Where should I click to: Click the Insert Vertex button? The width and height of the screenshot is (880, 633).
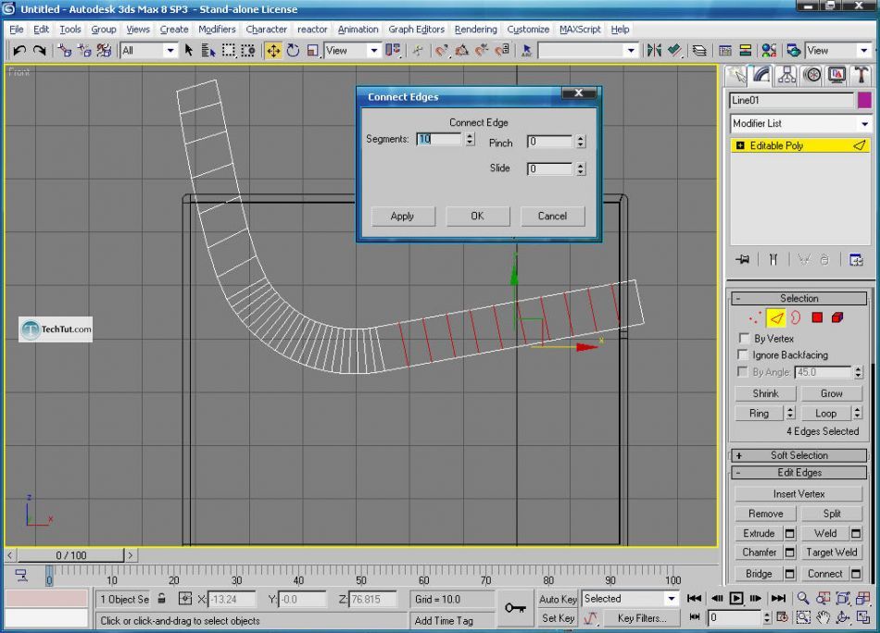(x=798, y=494)
